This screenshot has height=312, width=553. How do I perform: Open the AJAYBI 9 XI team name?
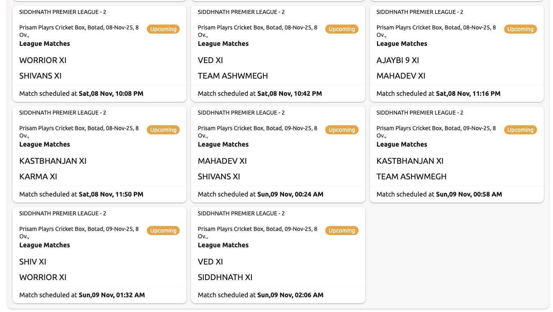coord(398,60)
